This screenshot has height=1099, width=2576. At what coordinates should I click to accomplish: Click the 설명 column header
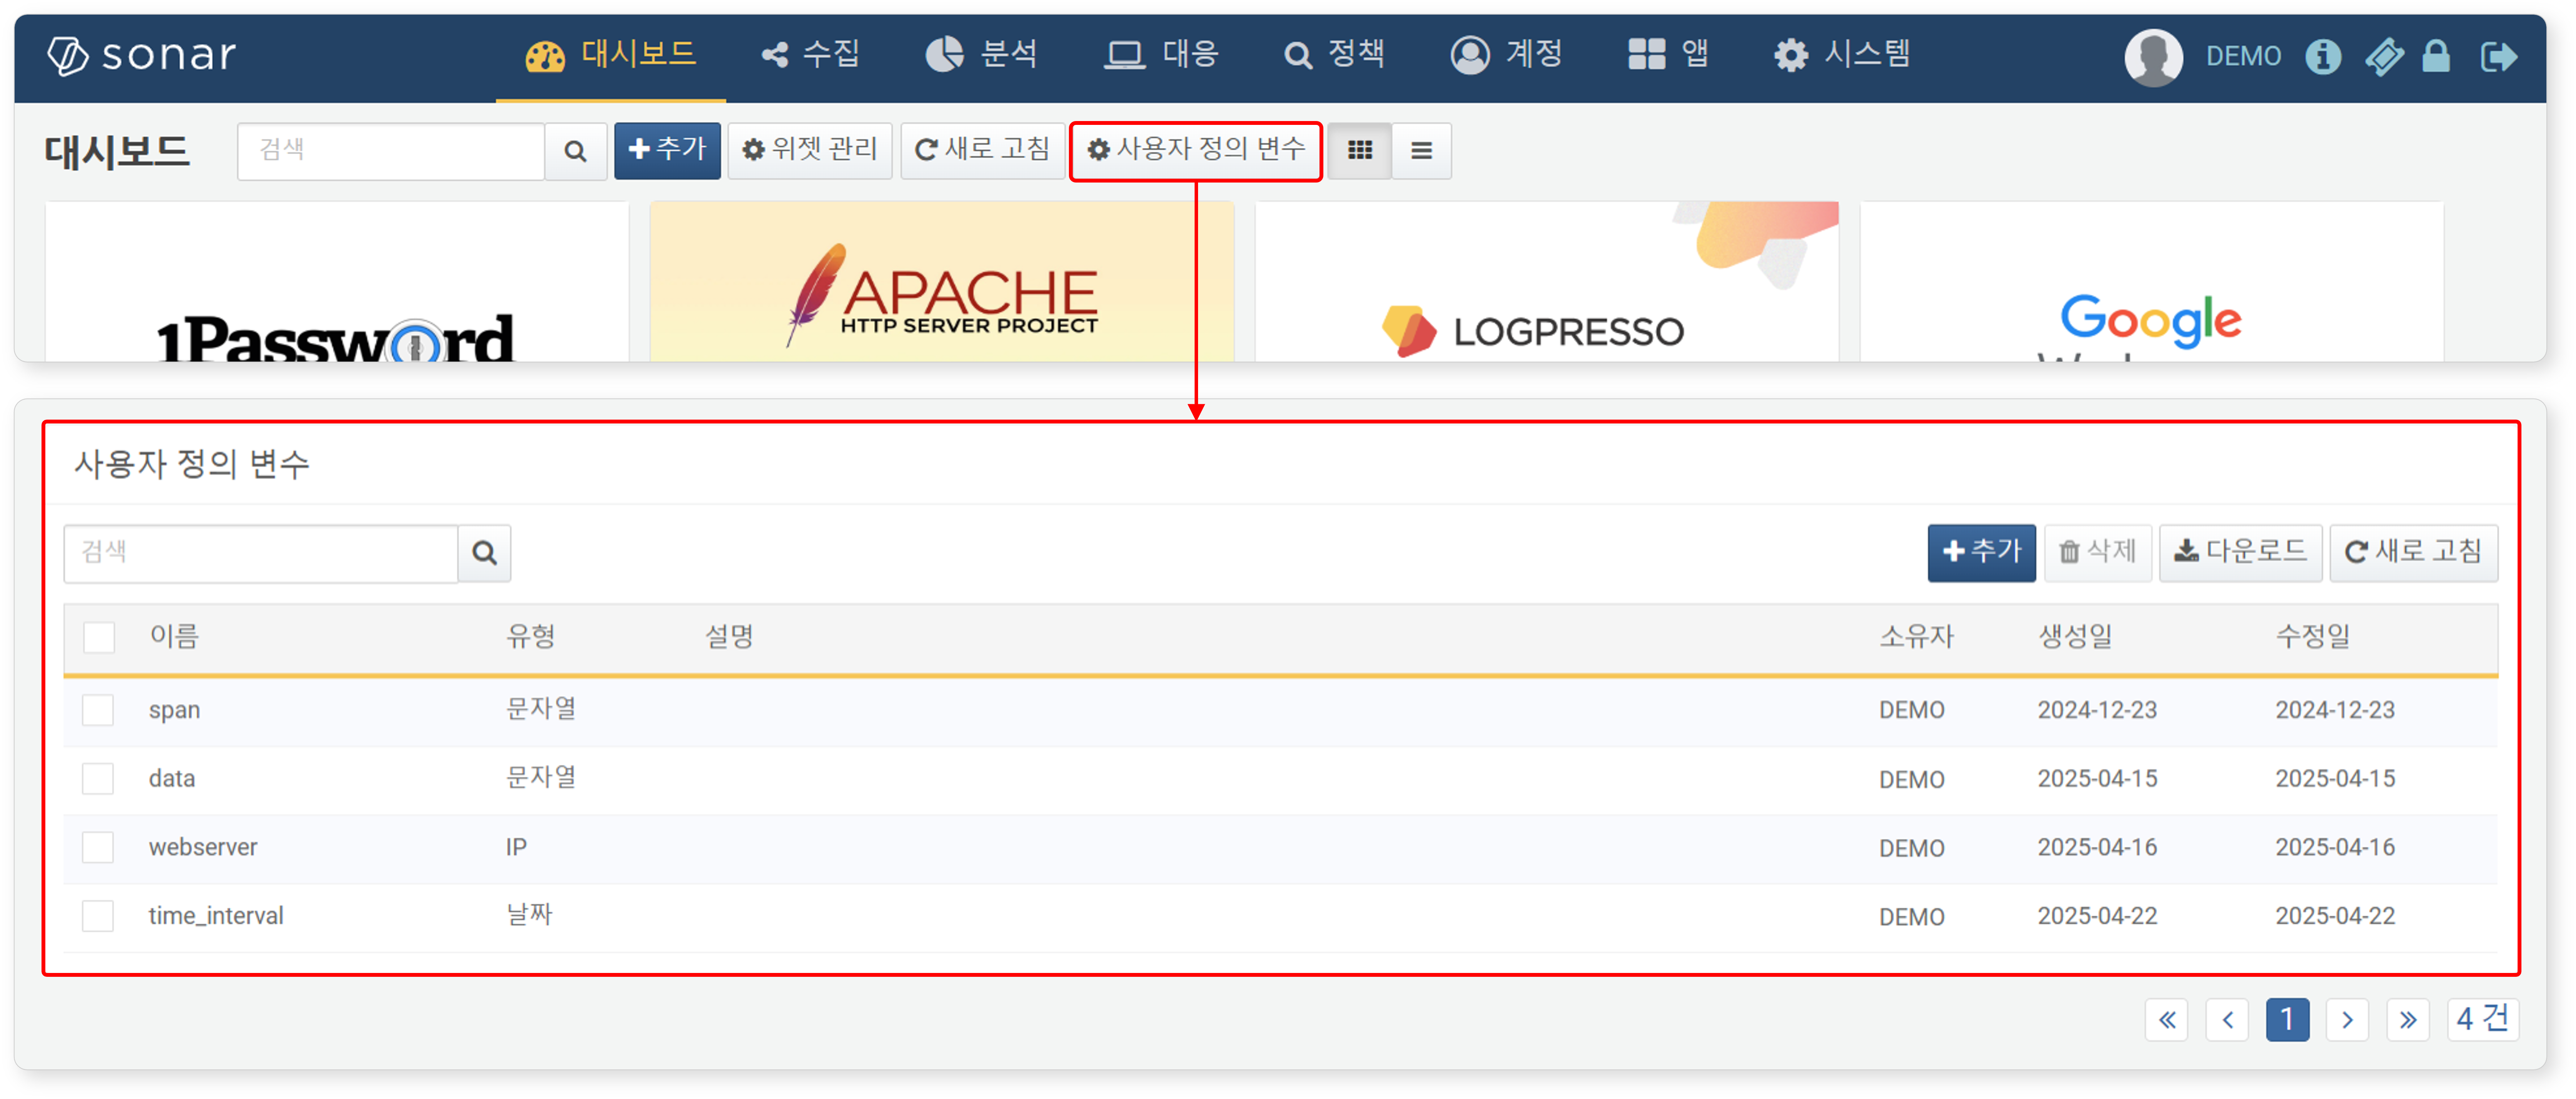(729, 637)
